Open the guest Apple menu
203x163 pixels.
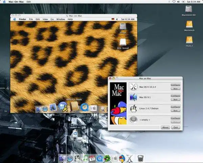click(15, 19)
